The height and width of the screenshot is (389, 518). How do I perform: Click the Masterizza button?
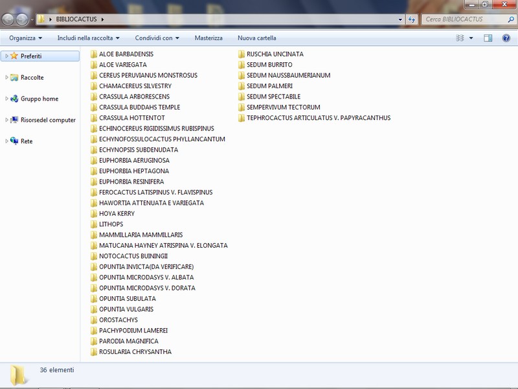pyautogui.click(x=208, y=38)
